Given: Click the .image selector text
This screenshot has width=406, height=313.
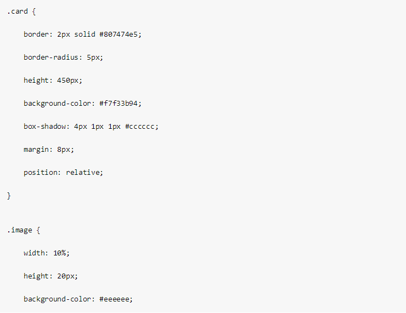Looking at the screenshot, I should [x=20, y=230].
